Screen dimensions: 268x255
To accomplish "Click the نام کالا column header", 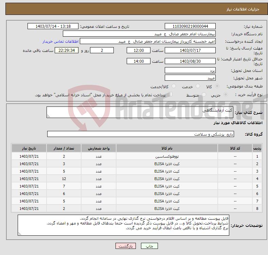I will (x=167, y=148).
